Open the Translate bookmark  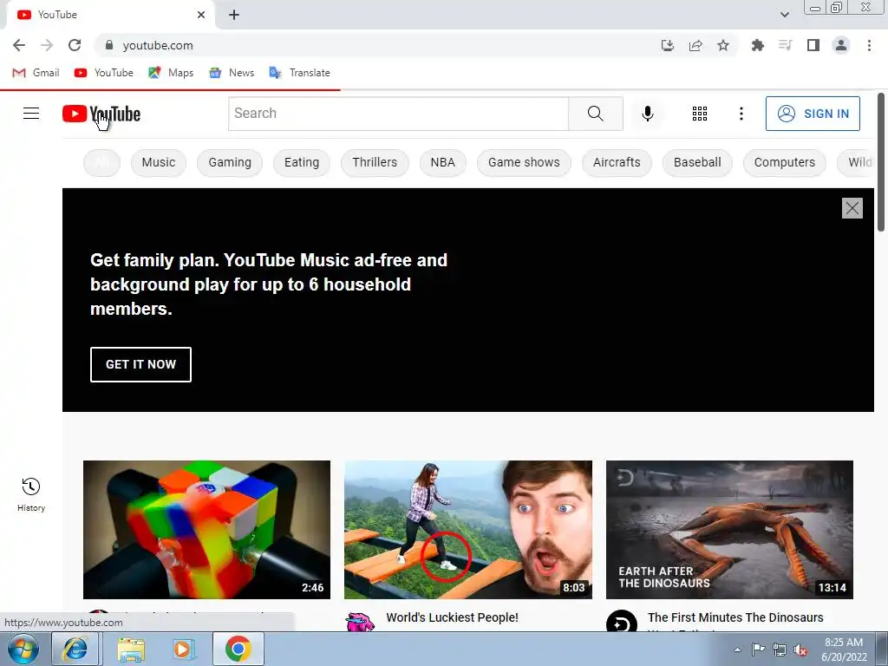pyautogui.click(x=299, y=73)
